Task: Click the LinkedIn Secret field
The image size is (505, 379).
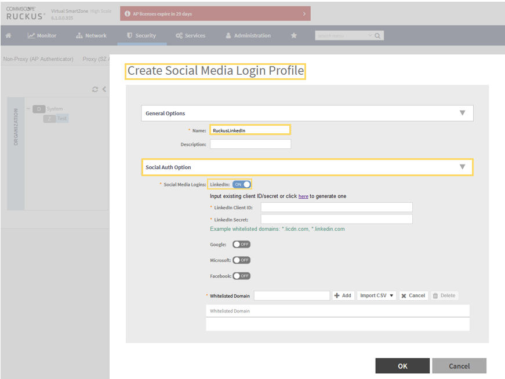Action: [x=336, y=219]
